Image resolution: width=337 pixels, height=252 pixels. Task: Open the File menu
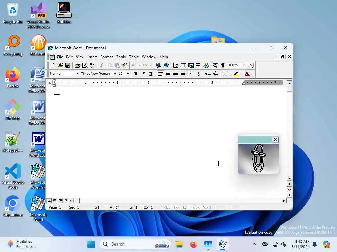tap(60, 57)
